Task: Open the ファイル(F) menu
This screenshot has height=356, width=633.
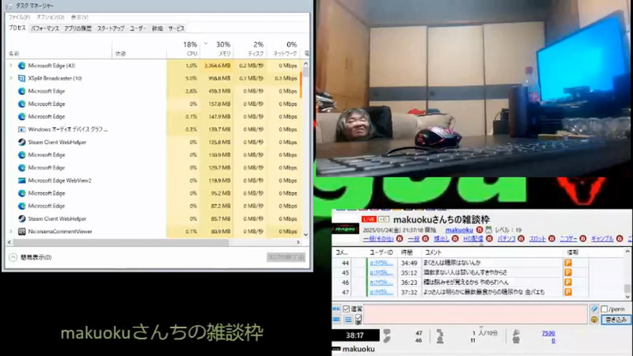Action: click(19, 17)
